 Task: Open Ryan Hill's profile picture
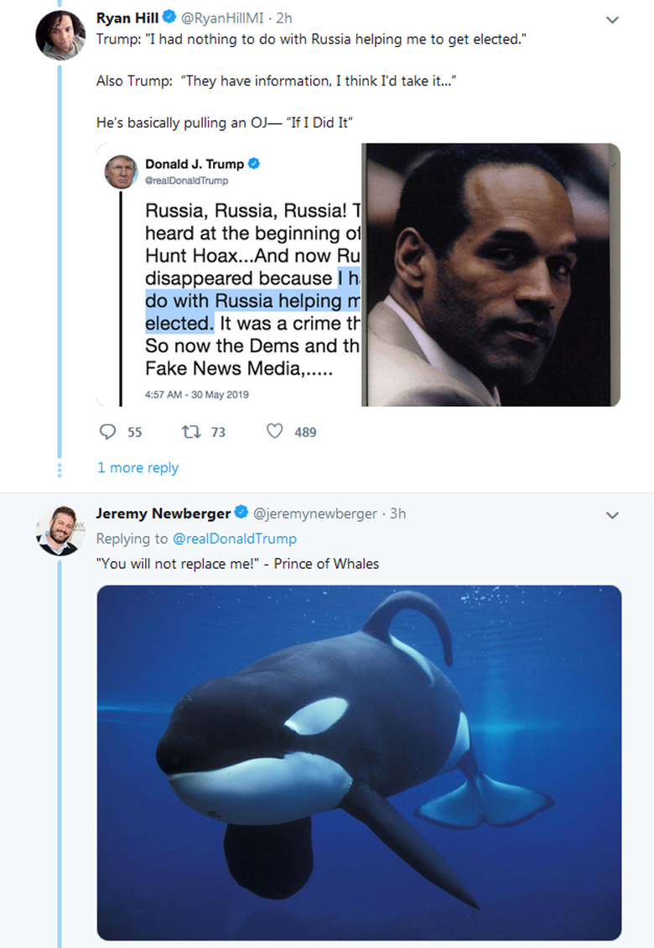point(60,37)
